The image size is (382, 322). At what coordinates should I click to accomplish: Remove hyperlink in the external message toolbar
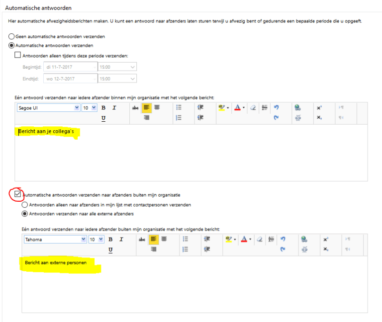click(x=304, y=249)
